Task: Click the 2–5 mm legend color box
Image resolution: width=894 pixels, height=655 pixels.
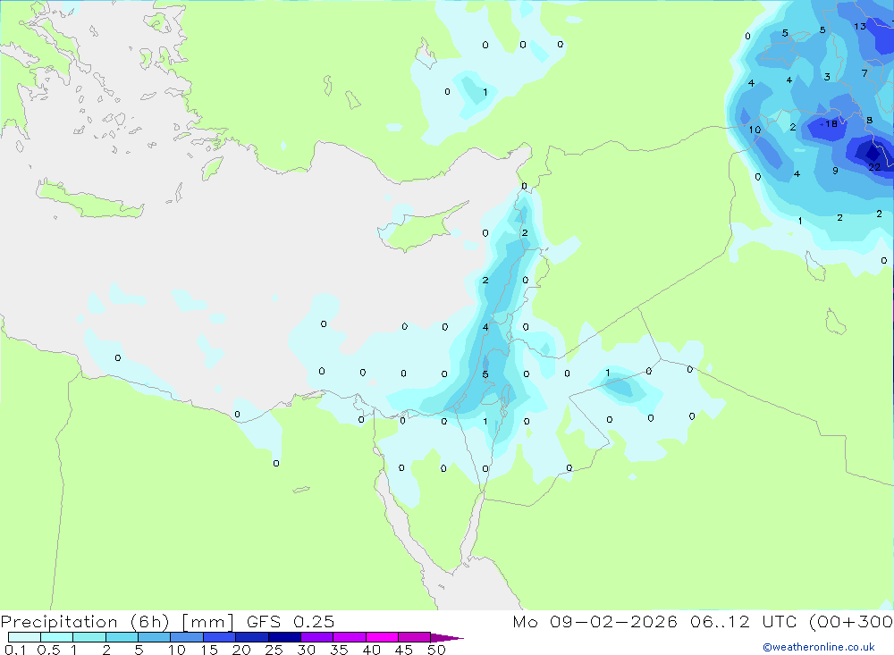Action: pyautogui.click(x=122, y=637)
